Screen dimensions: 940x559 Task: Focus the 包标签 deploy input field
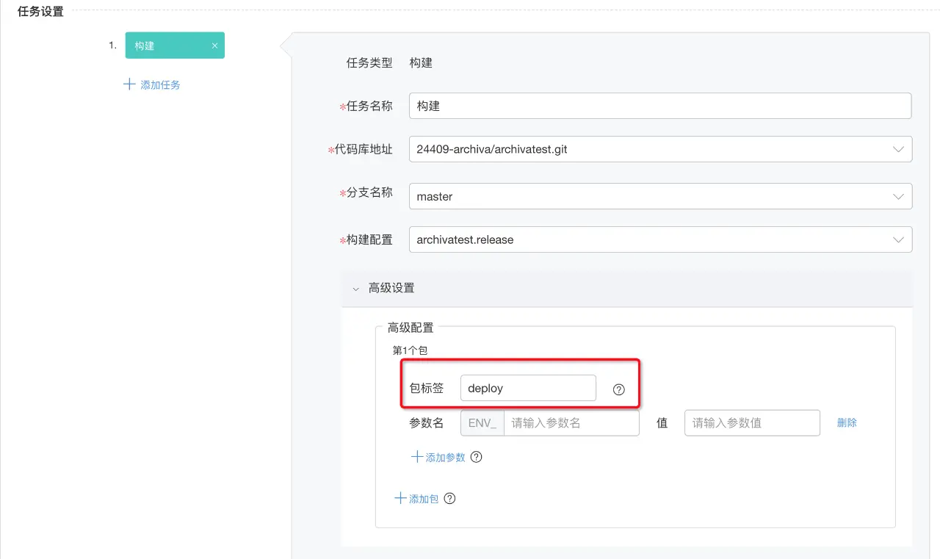point(528,388)
